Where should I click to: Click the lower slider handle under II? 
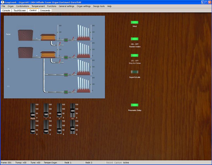59,131
